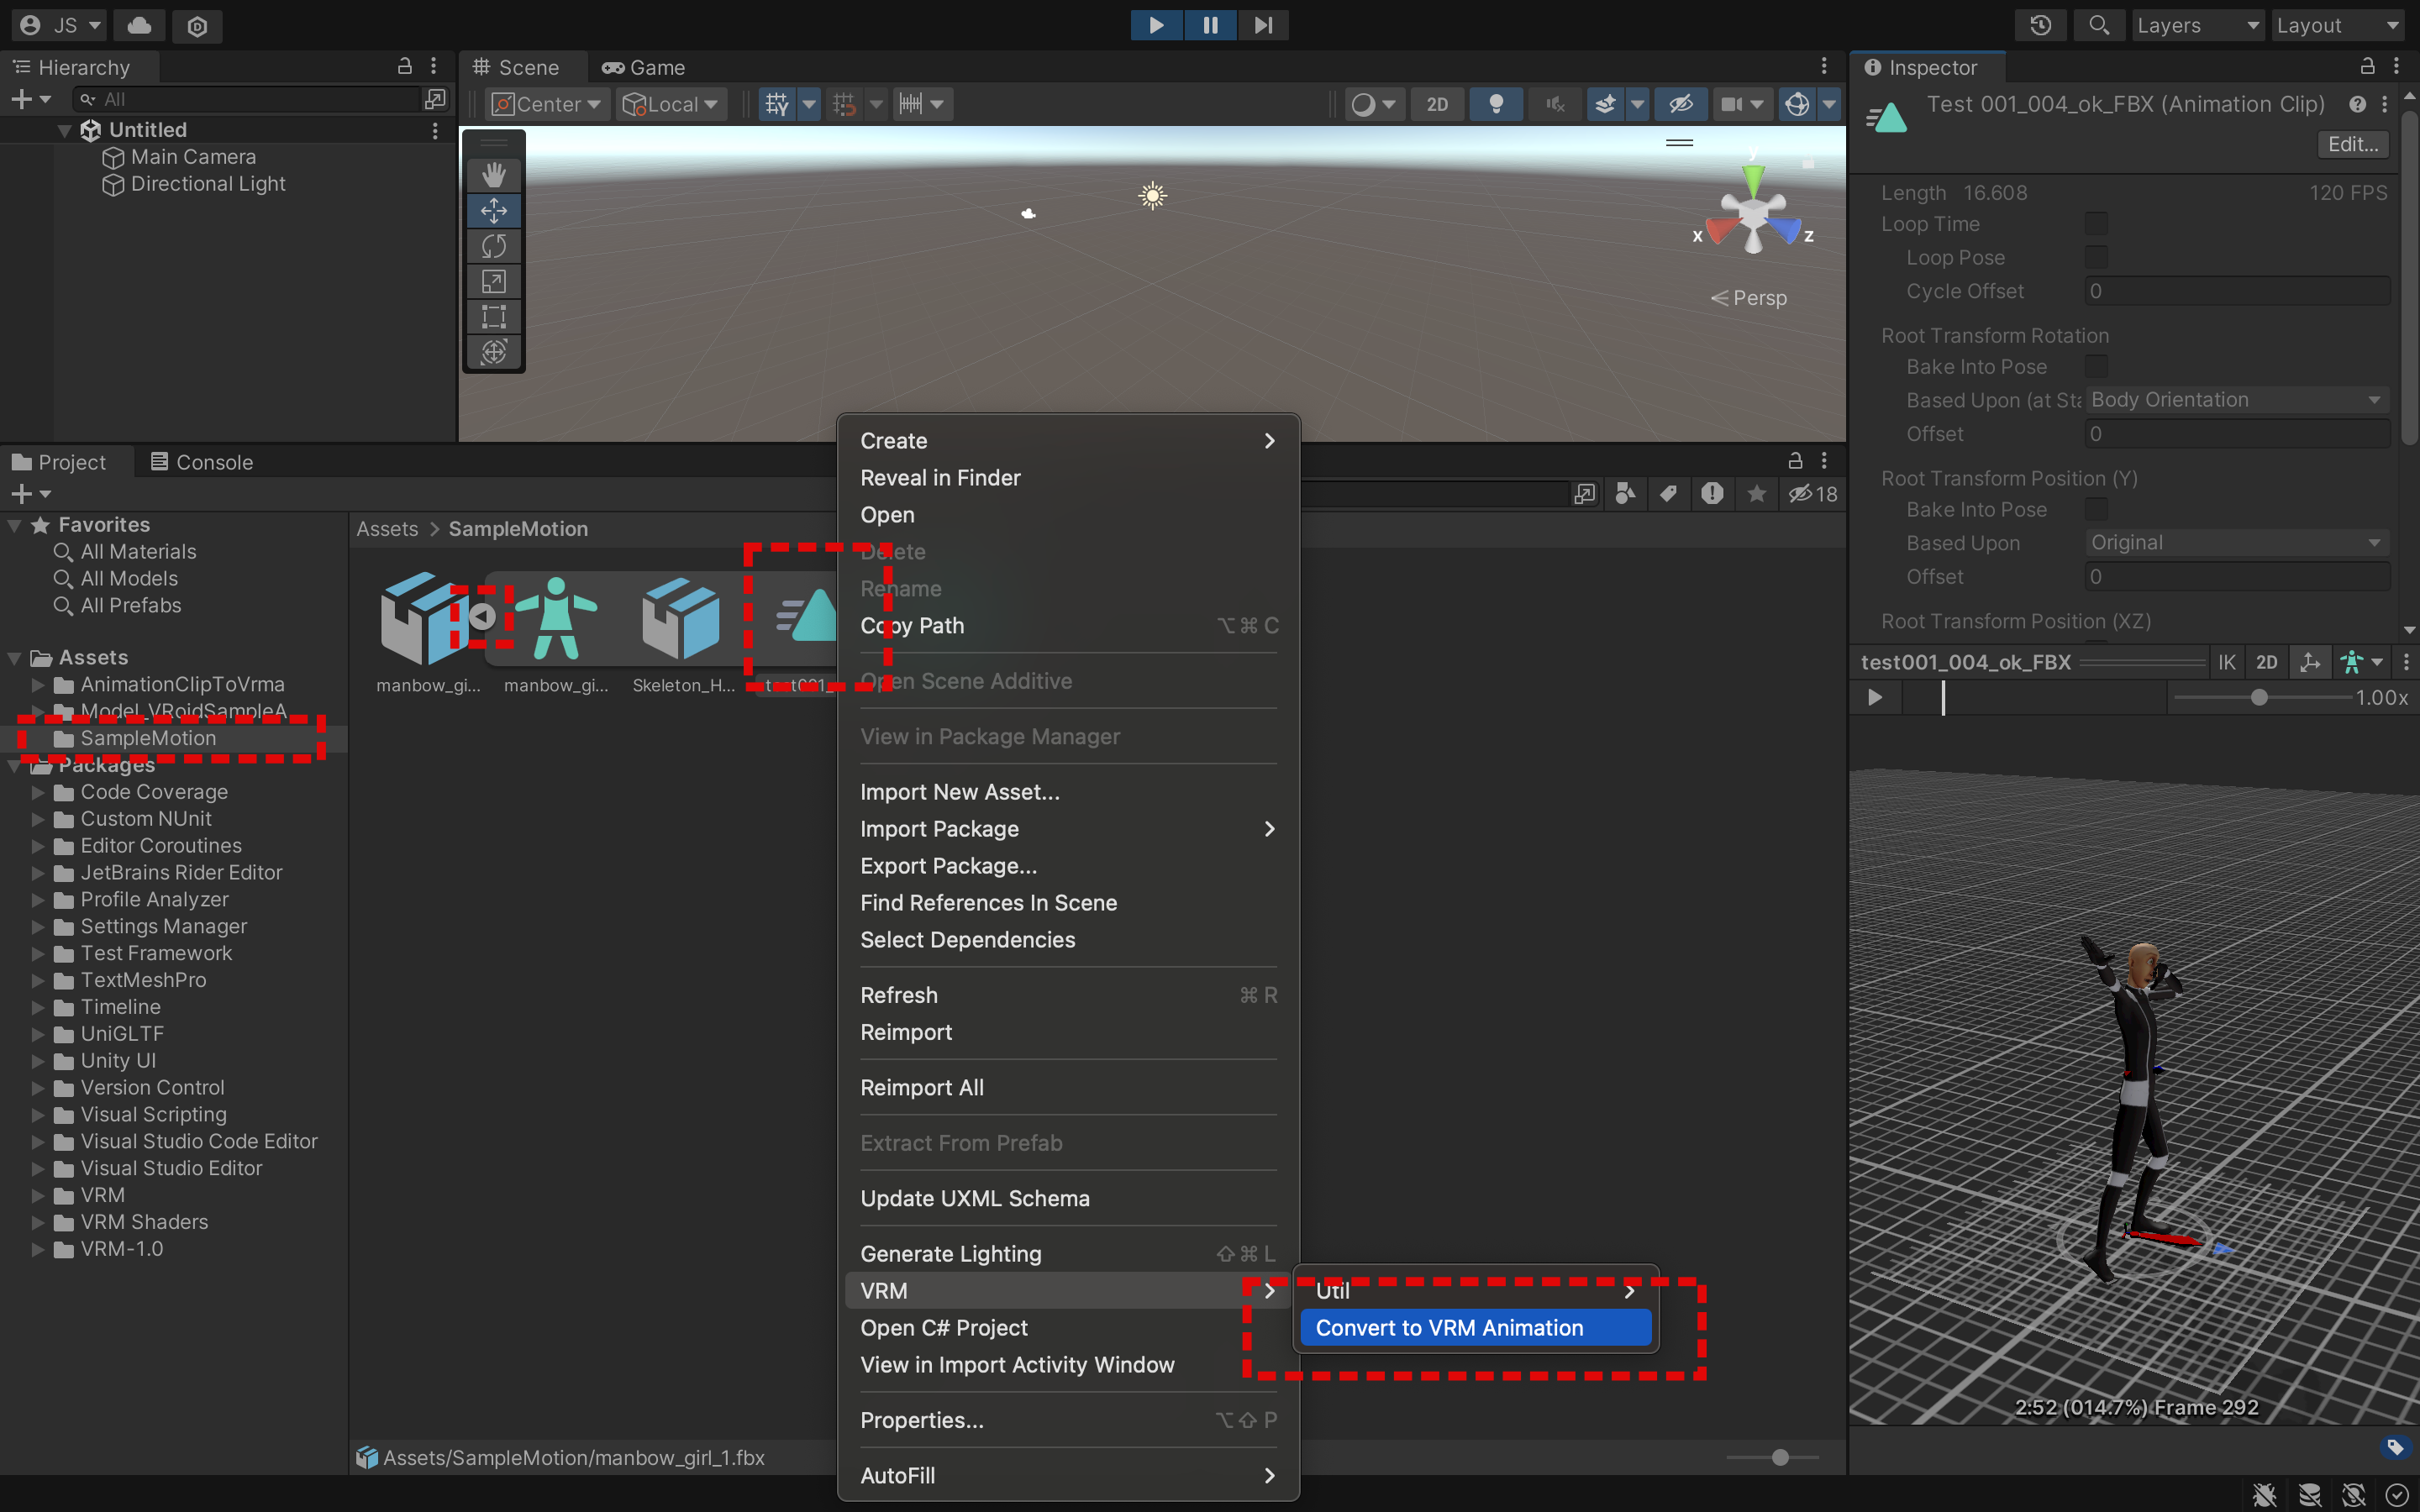This screenshot has width=2420, height=1512.
Task: Open Inspector help icon
Action: pyautogui.click(x=2358, y=104)
